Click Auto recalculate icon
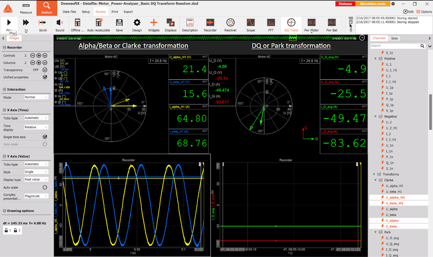The image size is (433, 257). [99, 25]
